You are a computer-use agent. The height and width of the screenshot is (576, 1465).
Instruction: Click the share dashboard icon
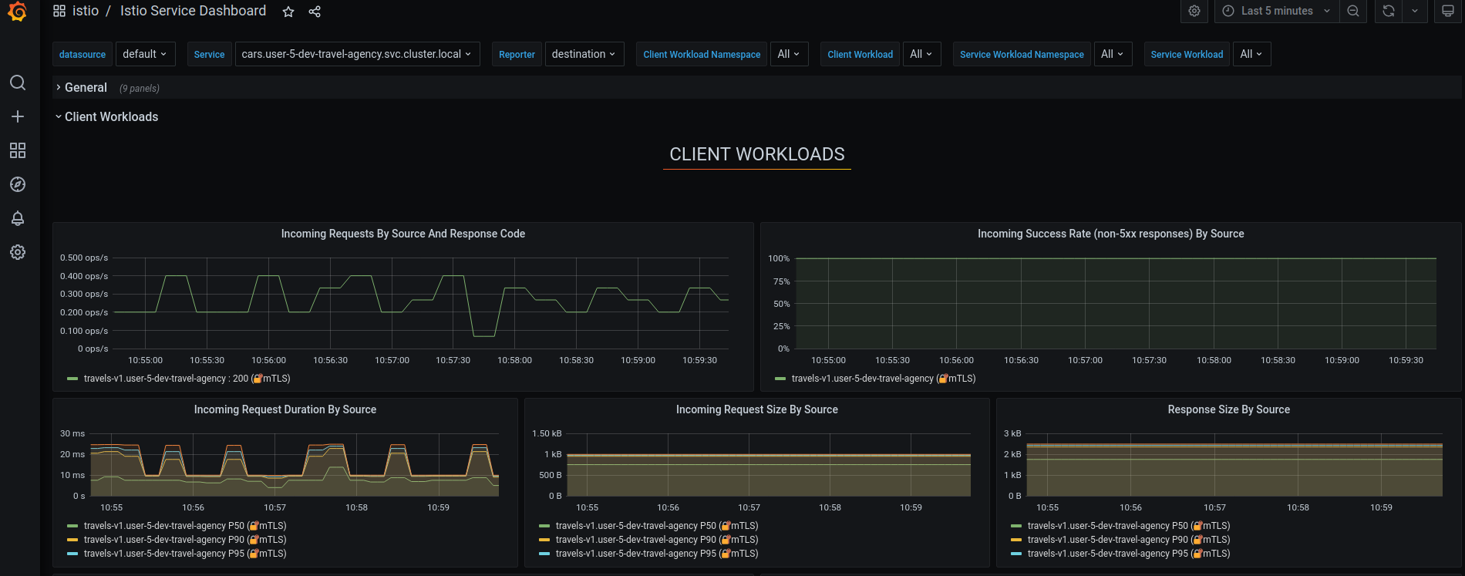click(315, 12)
